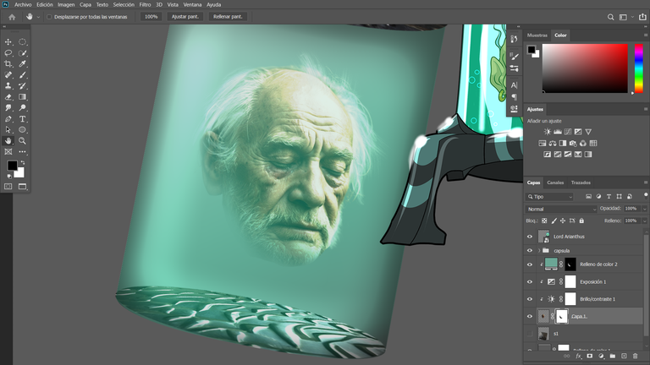Open the Ajustes panel options menu
This screenshot has height=365, width=650.
point(646,109)
